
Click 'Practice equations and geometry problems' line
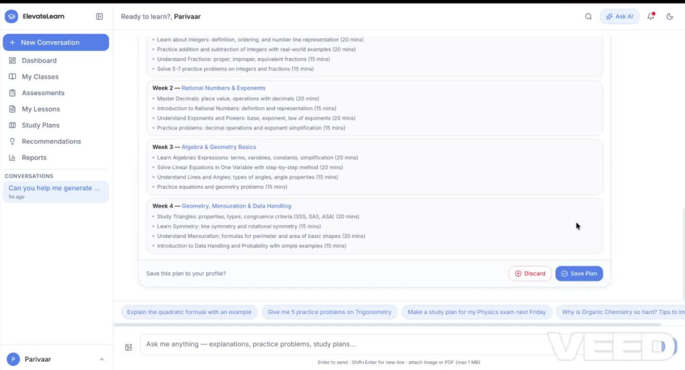pos(222,187)
